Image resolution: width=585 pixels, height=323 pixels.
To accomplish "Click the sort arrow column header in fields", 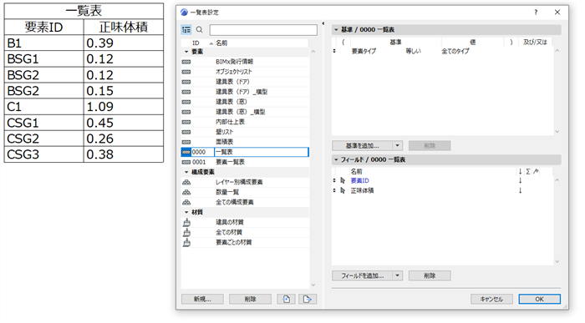I will click(x=520, y=172).
